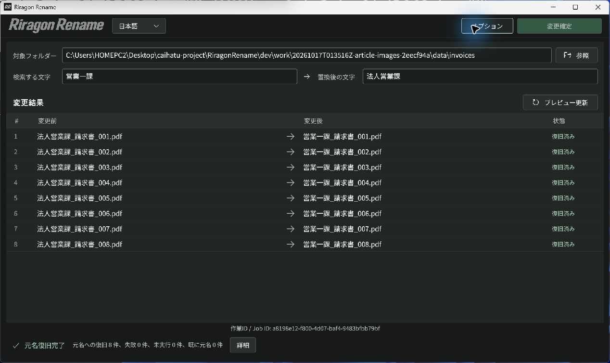610x363 pixels.
Task: Click 営業一課_請求書_006.pdf in the 変更後 column
Action: tap(343, 213)
